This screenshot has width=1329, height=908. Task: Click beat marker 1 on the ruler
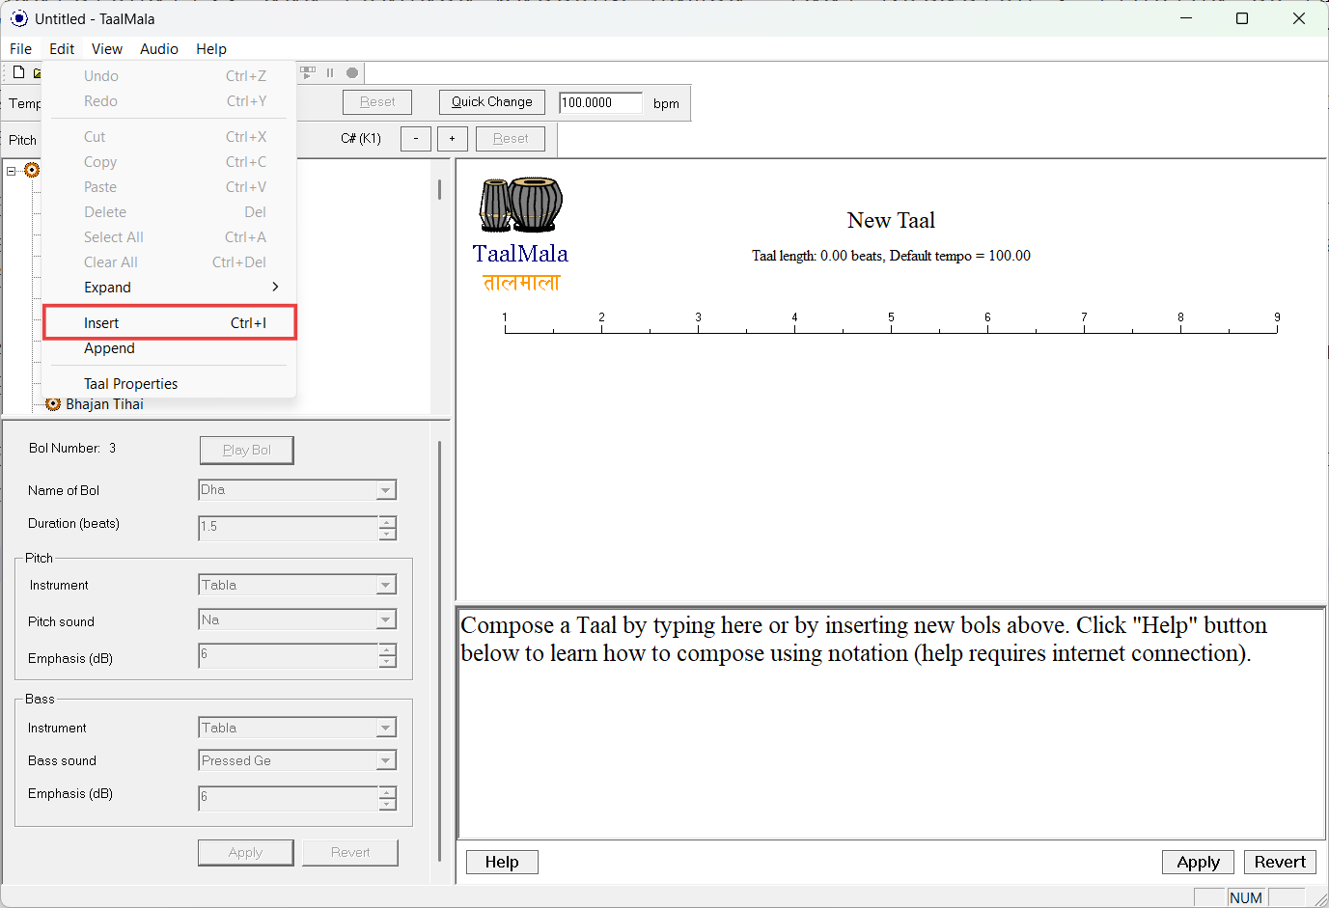click(x=505, y=316)
